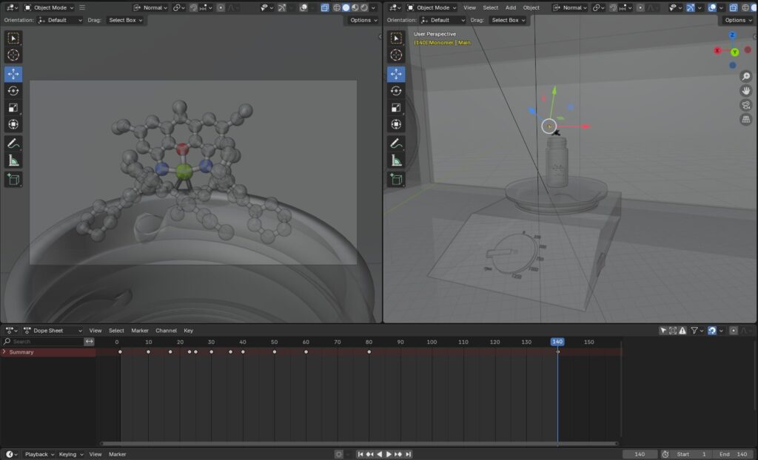The height and width of the screenshot is (460, 758).
Task: Open the Channel menu in Dope Sheet
Action: [166, 331]
